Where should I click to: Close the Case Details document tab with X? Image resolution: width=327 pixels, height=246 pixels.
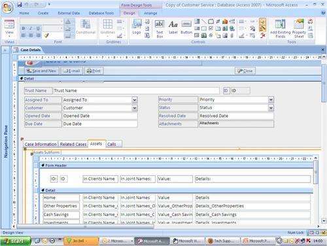[x=323, y=50]
